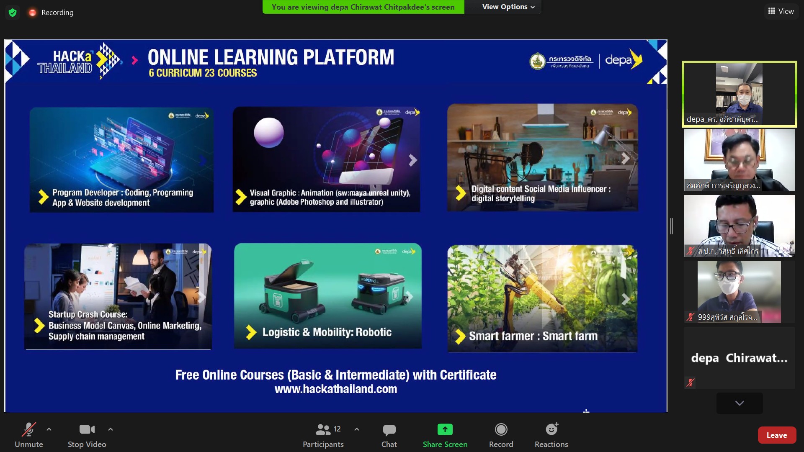This screenshot has height=452, width=804.
Task: Click the depa logo in slide header
Action: pyautogui.click(x=624, y=60)
